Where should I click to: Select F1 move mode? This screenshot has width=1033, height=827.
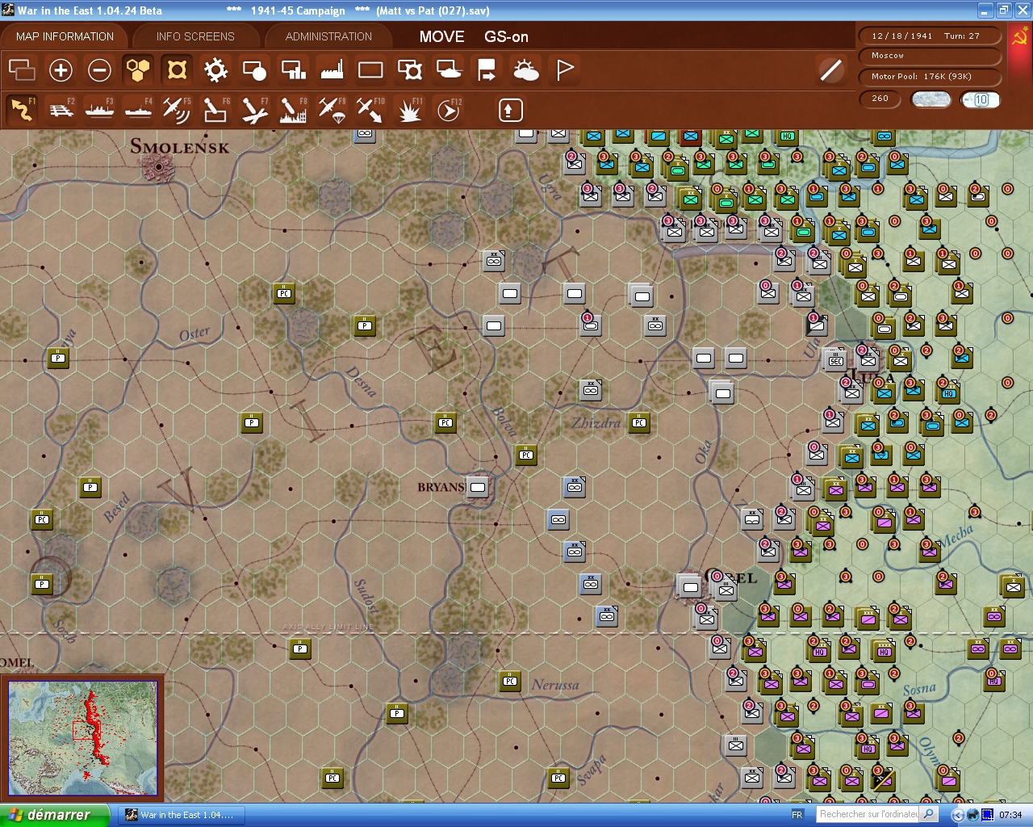(x=22, y=109)
